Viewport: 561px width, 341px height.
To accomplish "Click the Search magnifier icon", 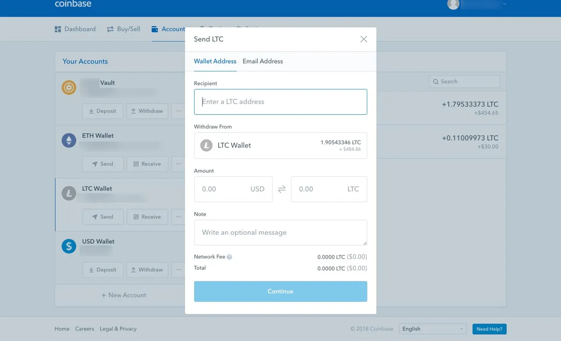I will coord(436,82).
